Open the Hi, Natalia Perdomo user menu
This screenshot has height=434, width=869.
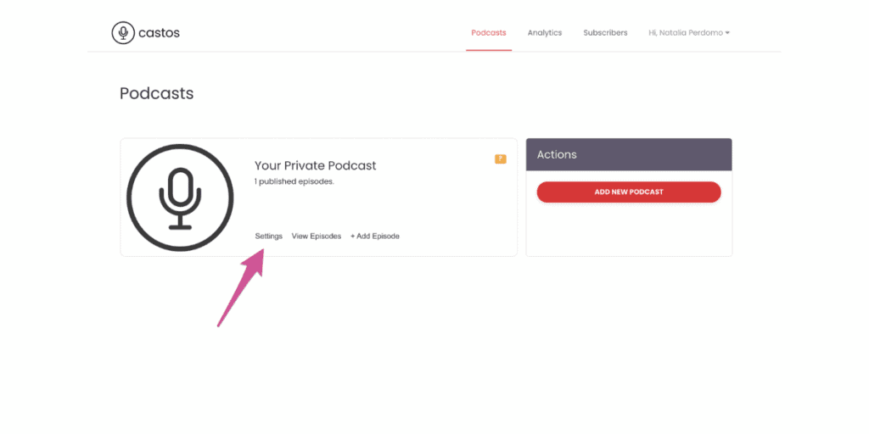coord(689,33)
